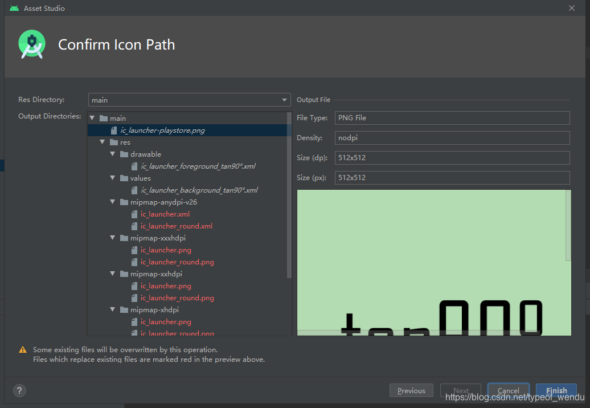Select ic_launcher_round.png under mipmap-xxxhdpi

tap(177, 262)
